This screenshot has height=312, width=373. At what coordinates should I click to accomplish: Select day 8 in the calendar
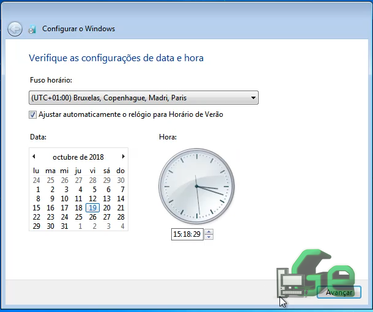click(x=38, y=199)
